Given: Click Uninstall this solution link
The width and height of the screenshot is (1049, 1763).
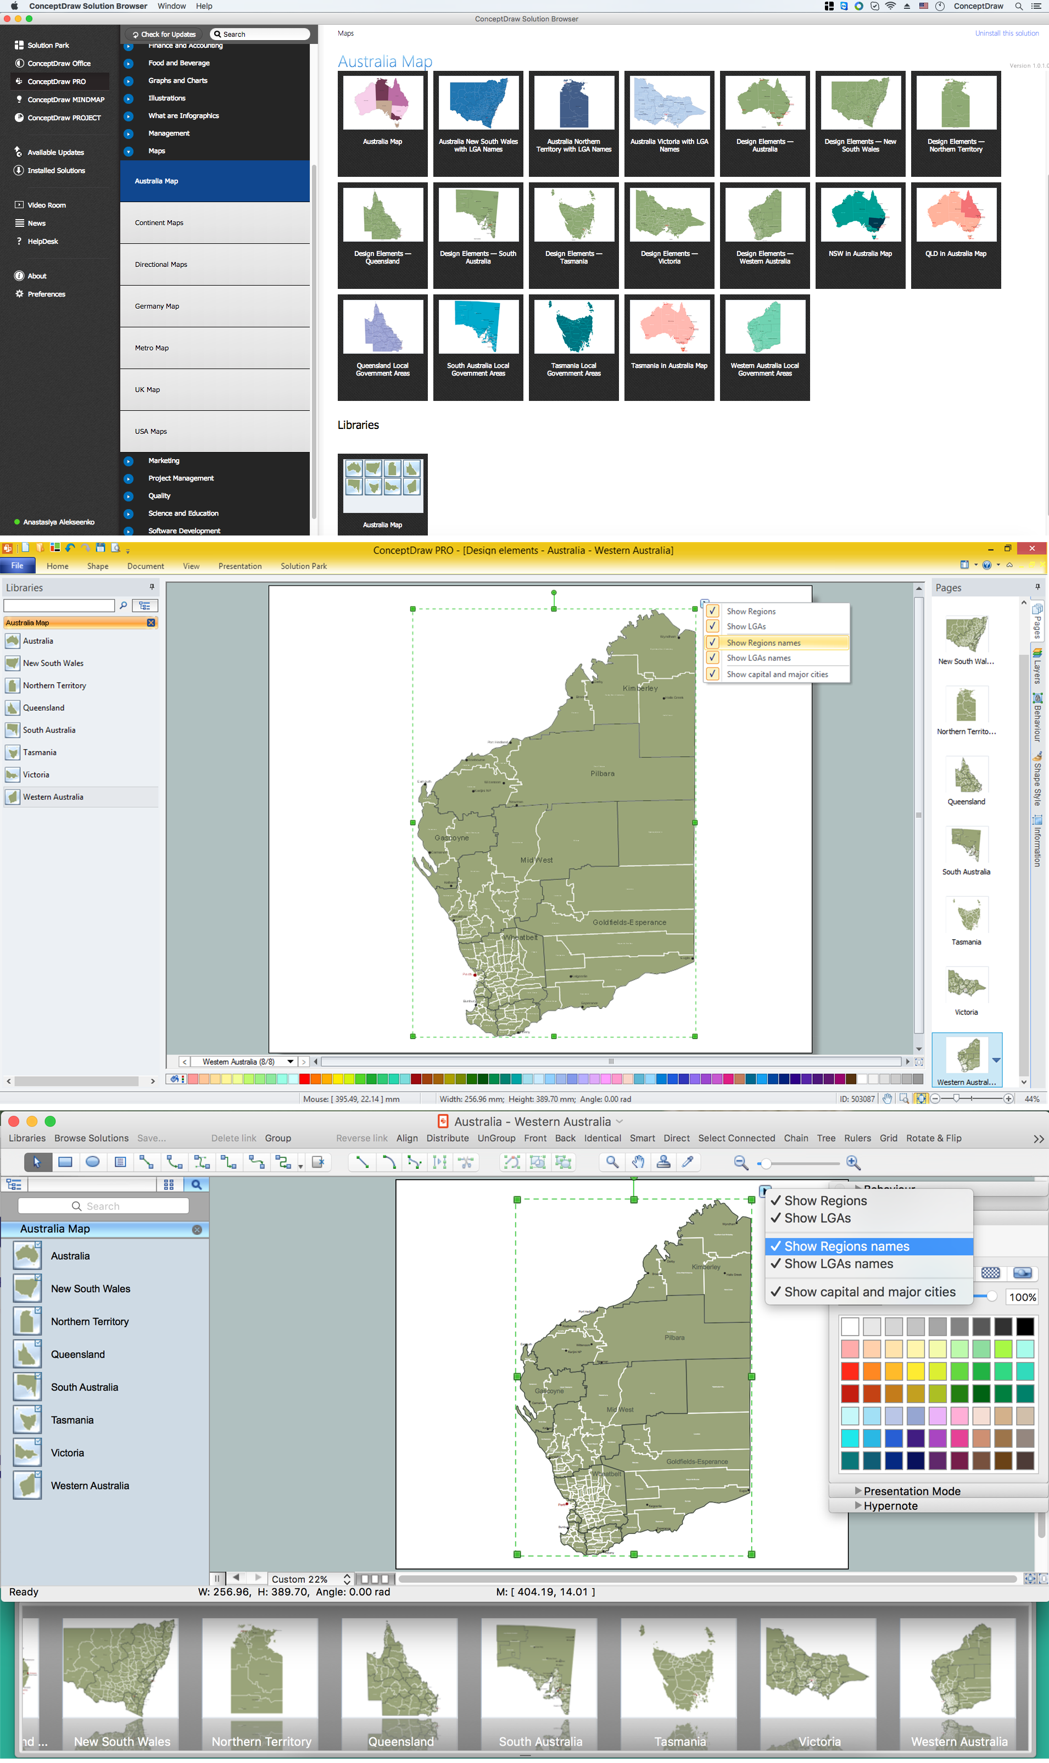Looking at the screenshot, I should [1007, 33].
